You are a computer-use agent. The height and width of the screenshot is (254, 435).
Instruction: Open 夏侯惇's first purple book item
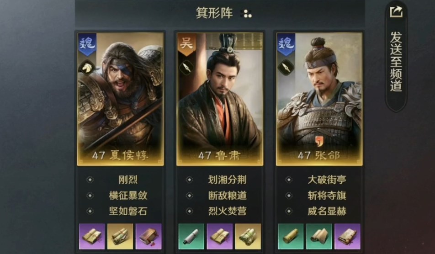click(x=92, y=236)
